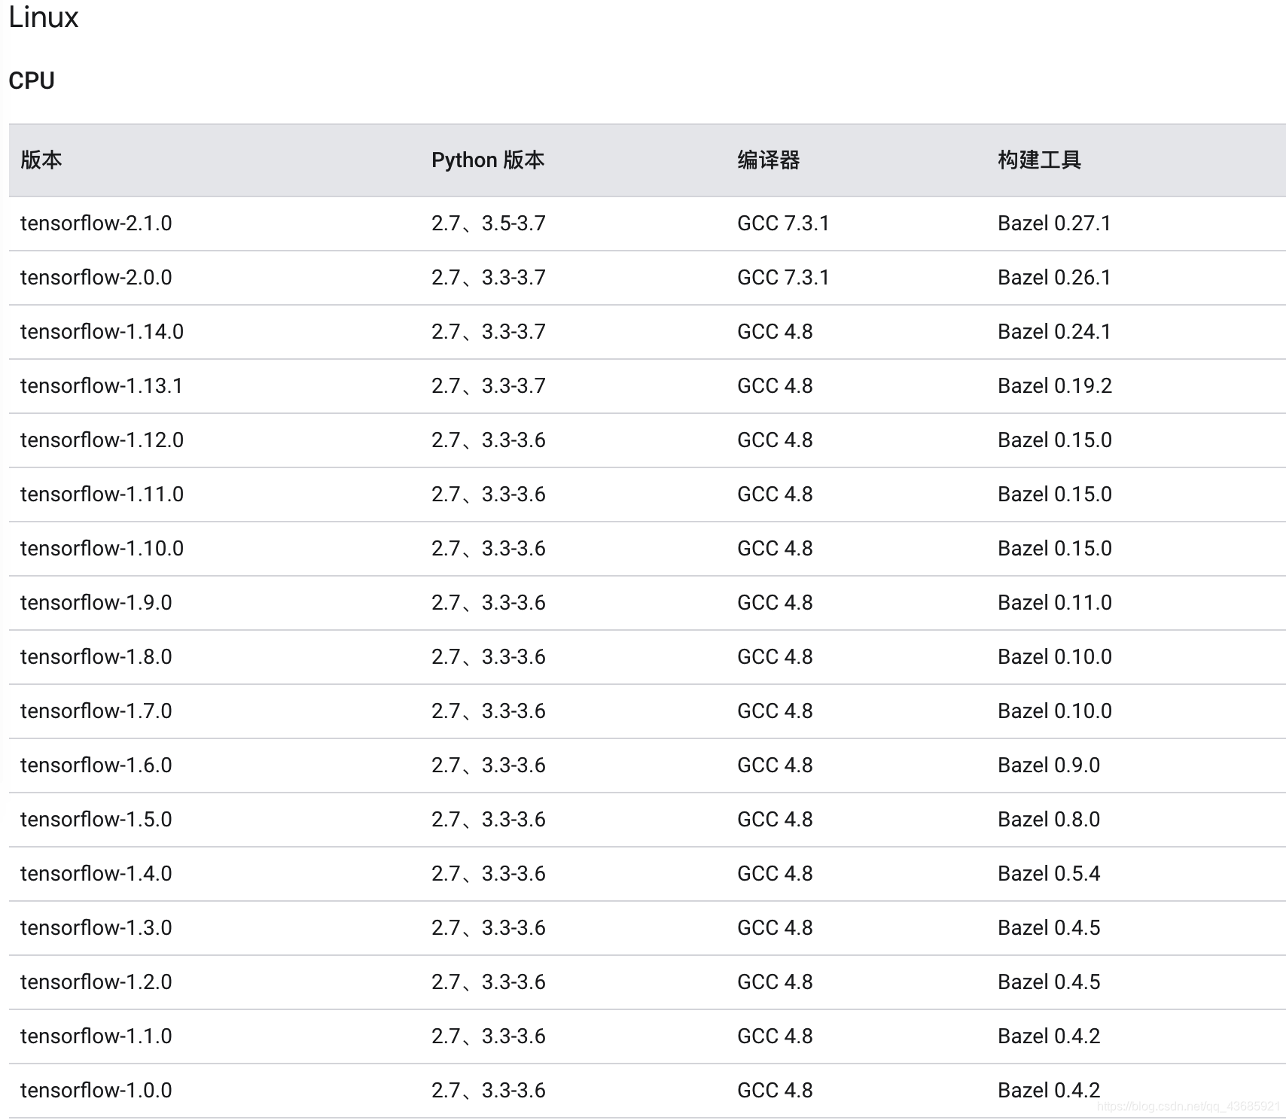
Task: Click Bazel 0.4.2 in tensorflow-1.1.0 row
Action: click(1049, 1036)
